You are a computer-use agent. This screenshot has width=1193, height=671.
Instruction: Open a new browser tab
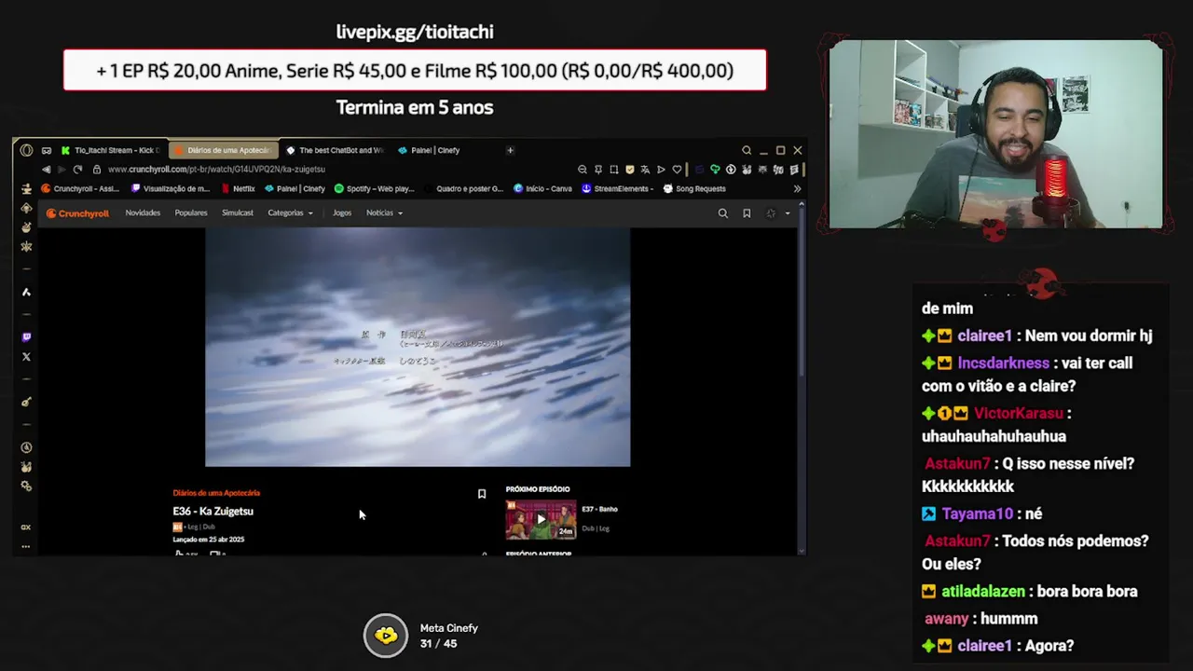(510, 150)
